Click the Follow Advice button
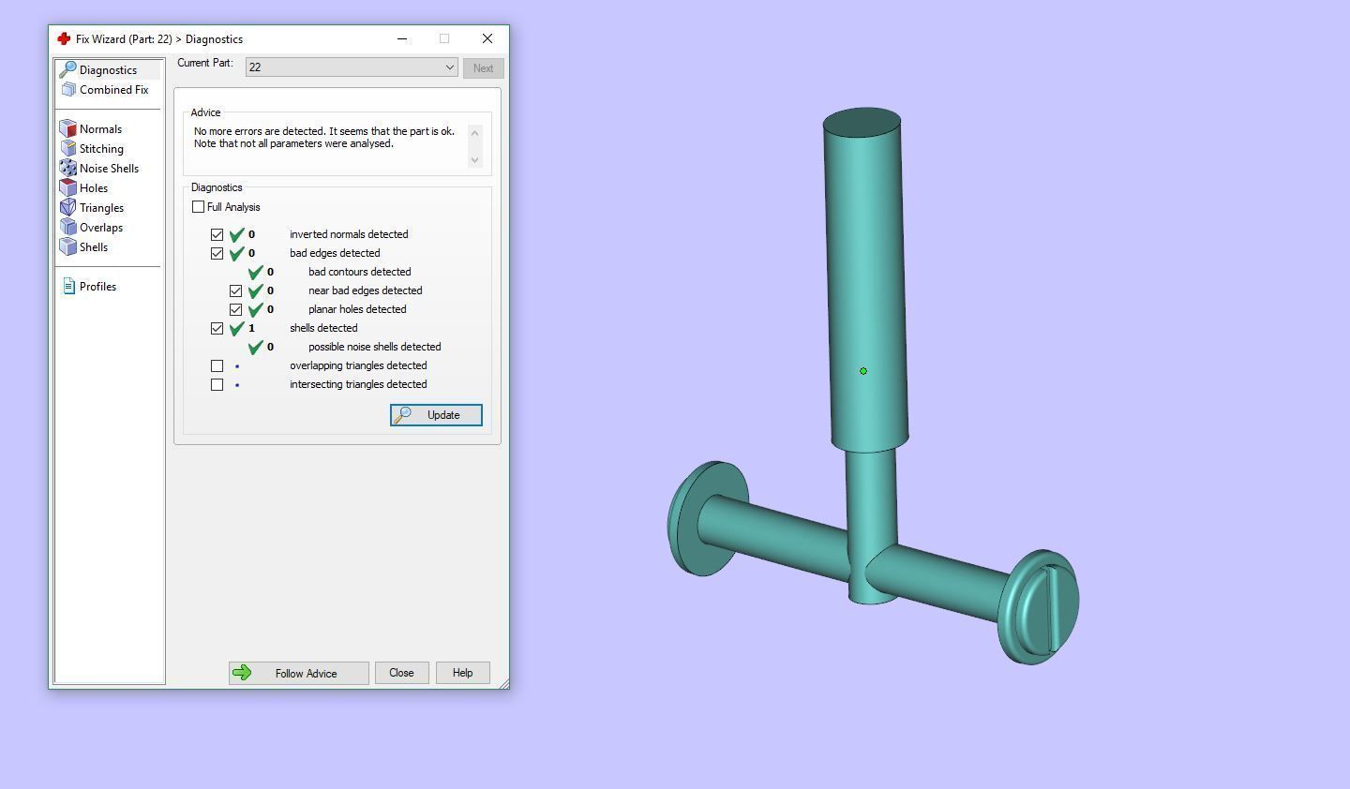Image resolution: width=1350 pixels, height=789 pixels. click(298, 673)
